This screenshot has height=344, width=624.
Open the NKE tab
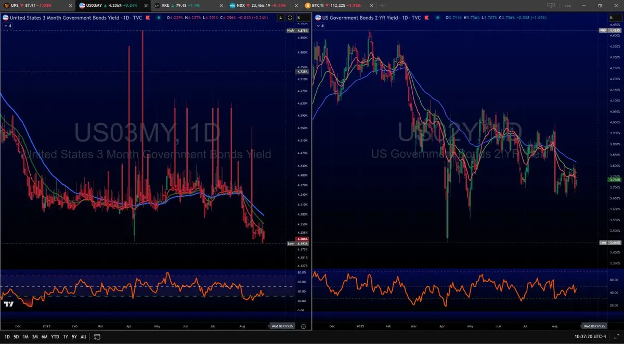tap(188, 5)
